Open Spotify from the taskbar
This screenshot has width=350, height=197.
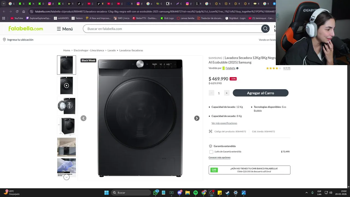tap(196, 193)
